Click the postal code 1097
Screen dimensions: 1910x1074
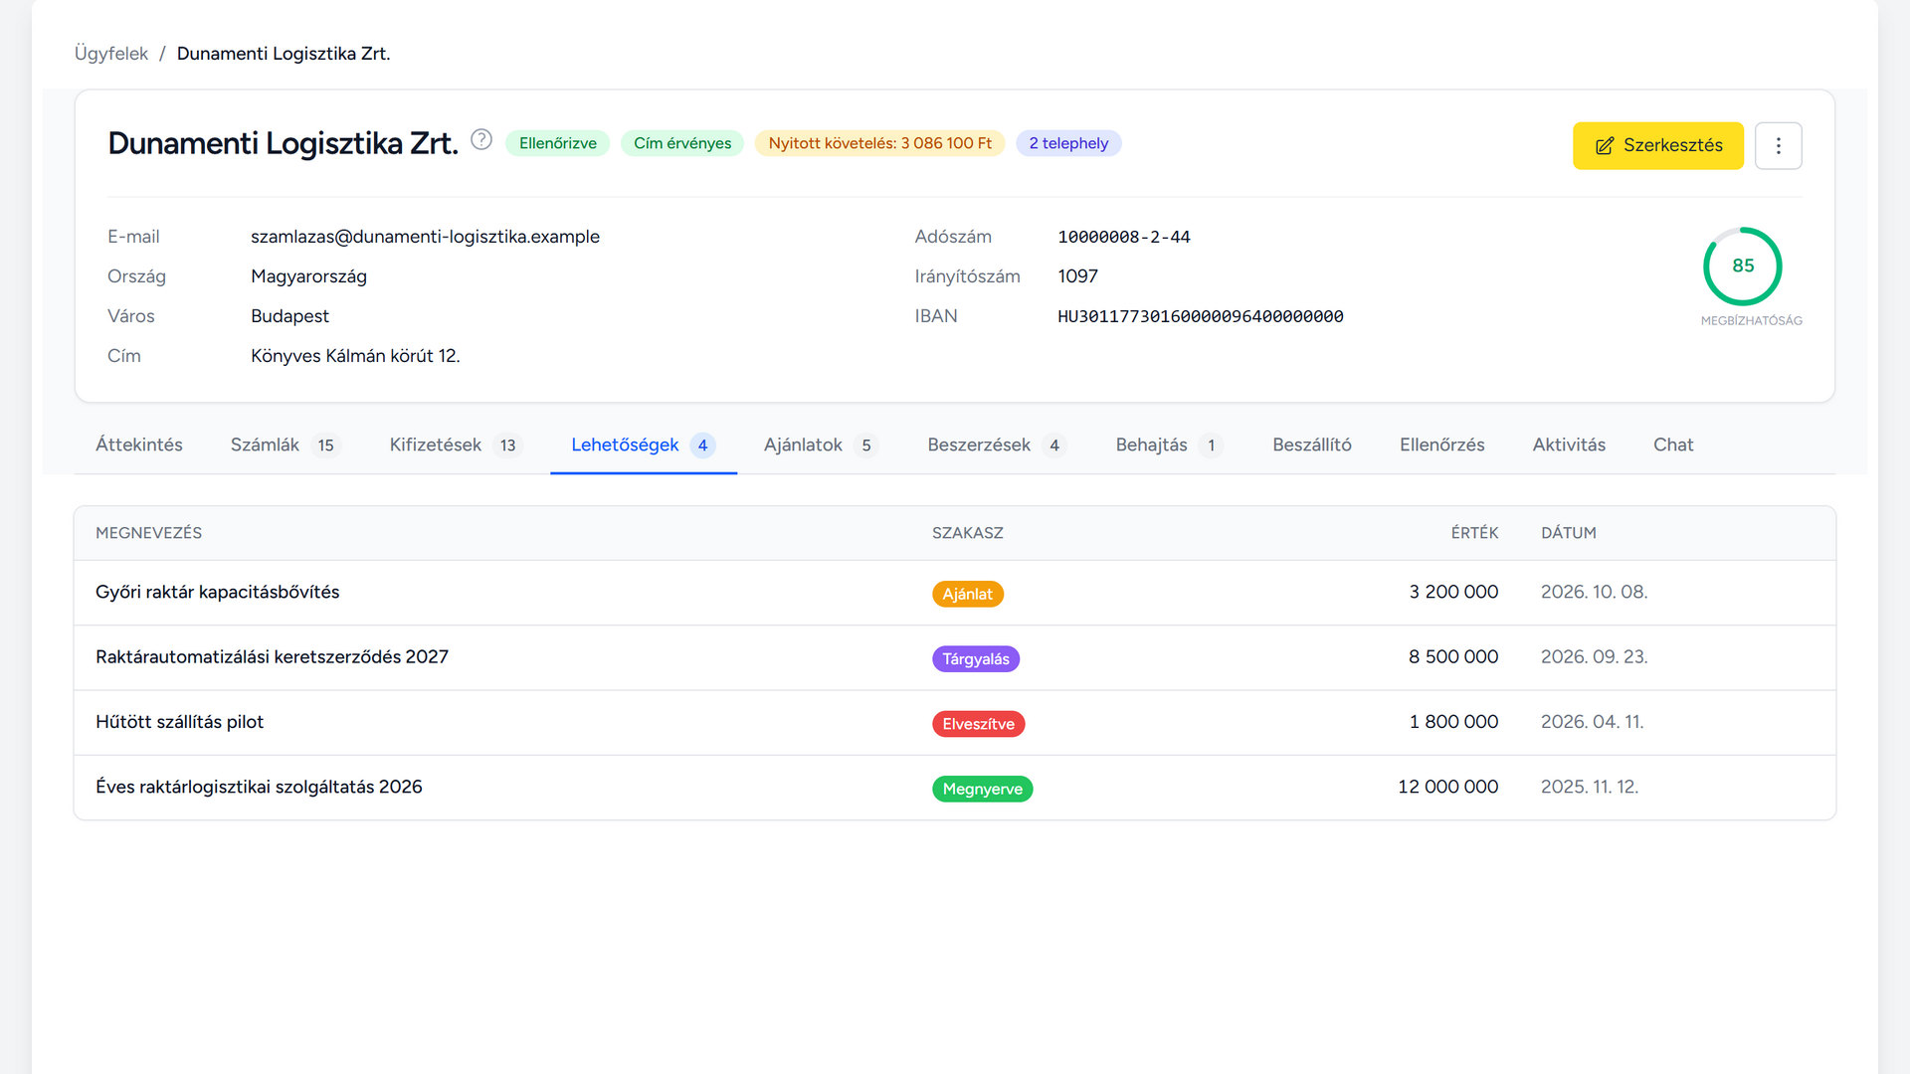[1077, 276]
